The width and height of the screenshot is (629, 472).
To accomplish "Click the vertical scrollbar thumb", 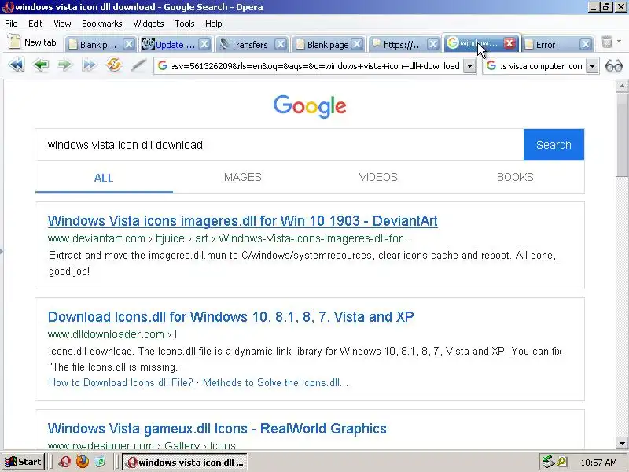I will [x=622, y=135].
